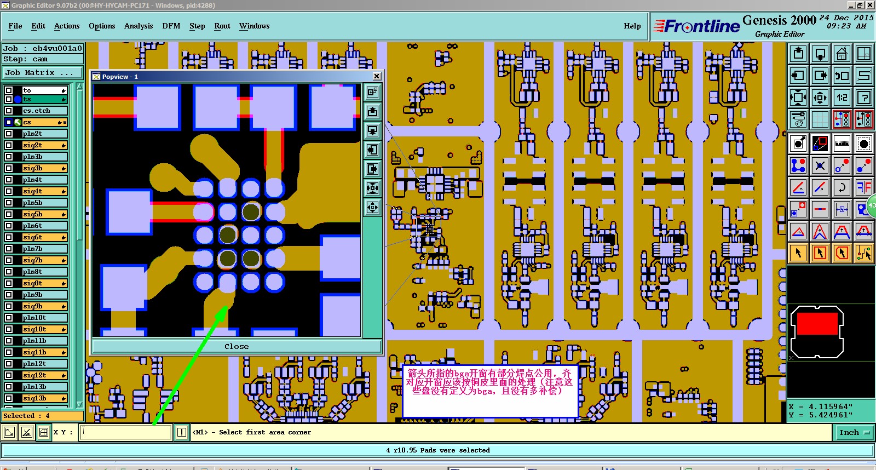876x470 pixels.
Task: Open the File menu
Action: click(15, 26)
